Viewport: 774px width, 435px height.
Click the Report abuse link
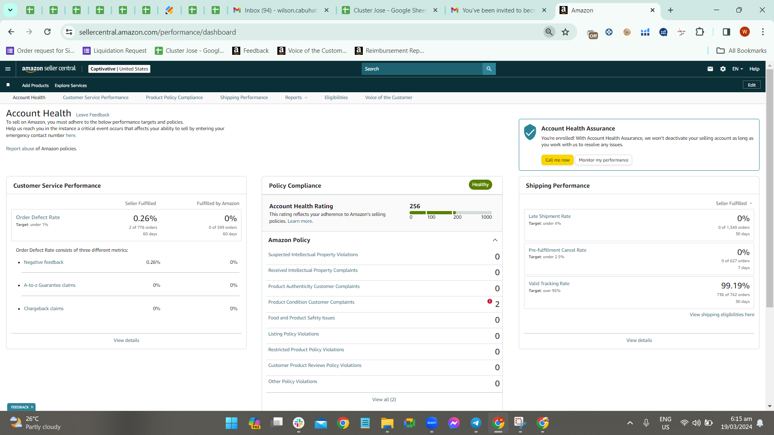tap(20, 149)
